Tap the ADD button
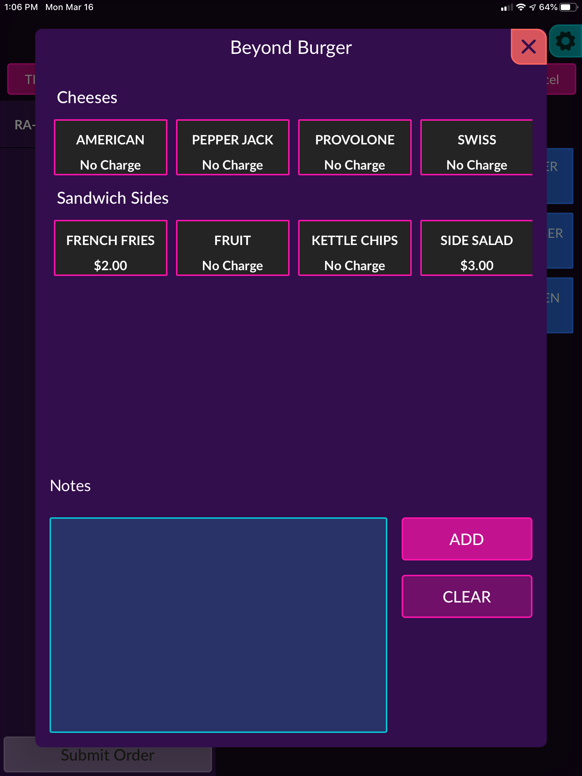 [467, 539]
